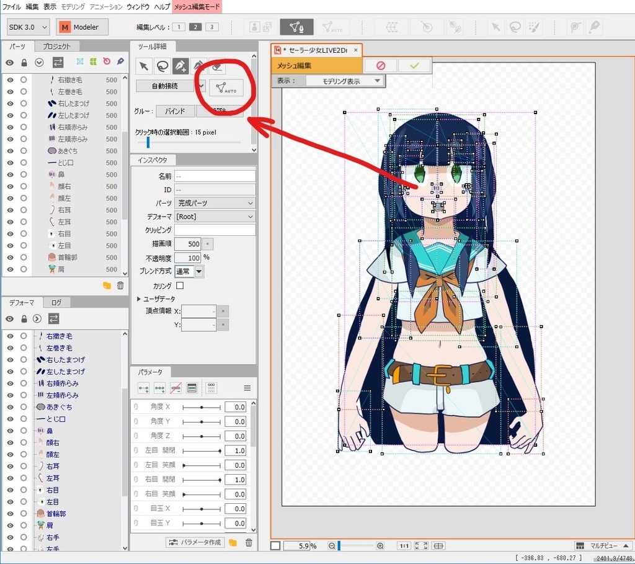Open the parameter panel hamburger menu
Image resolution: width=635 pixels, height=564 pixels.
coord(247,388)
